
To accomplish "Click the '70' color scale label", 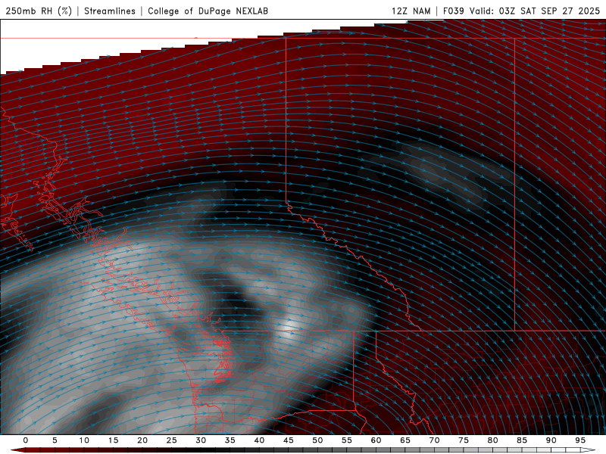I will 434,440.
